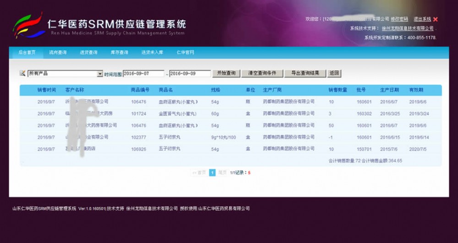The image size is (458, 243).
Task: Click the Ren Hua Medicine logo icon
Action: 28,26
